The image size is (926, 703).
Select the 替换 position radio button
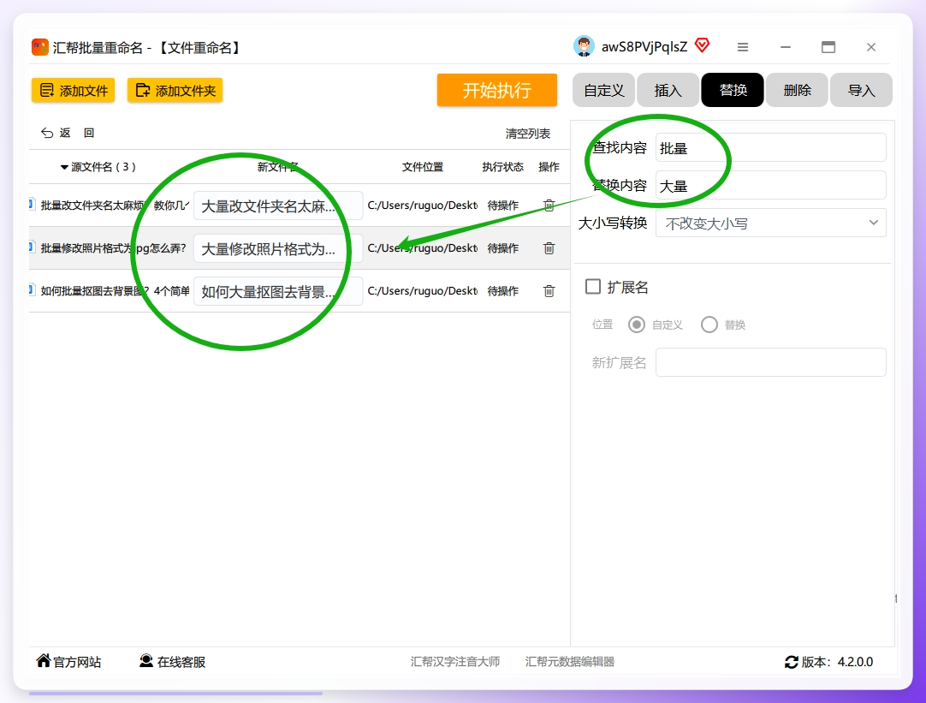point(709,325)
